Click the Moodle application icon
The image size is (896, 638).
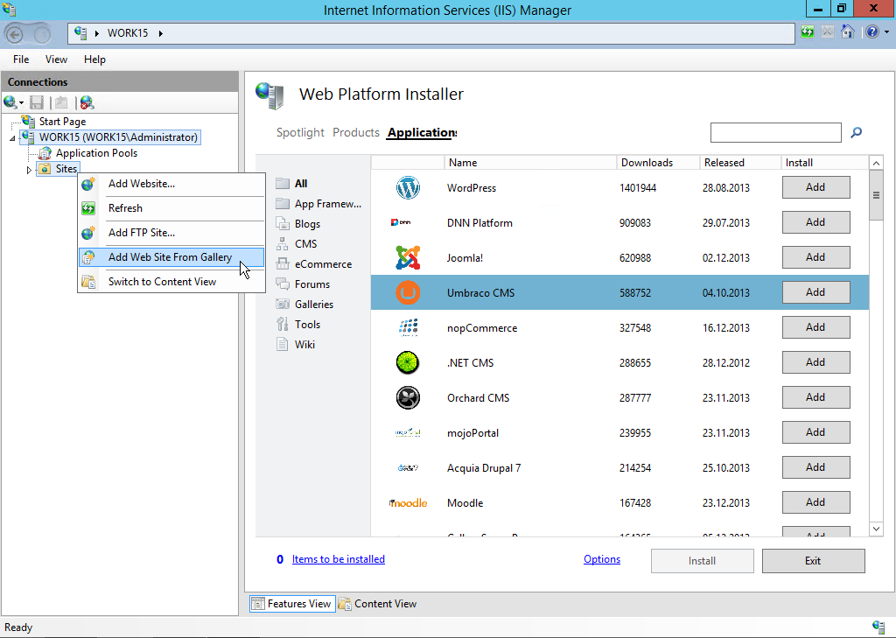[x=408, y=502]
